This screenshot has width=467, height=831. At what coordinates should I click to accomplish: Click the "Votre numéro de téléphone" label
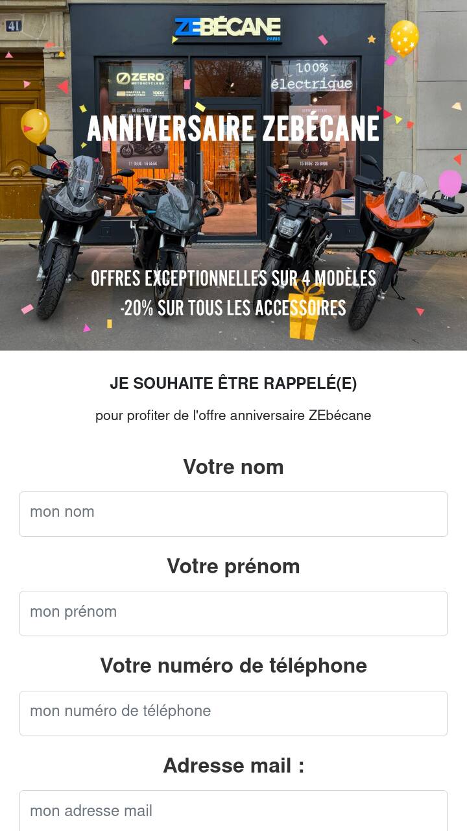coord(233,665)
